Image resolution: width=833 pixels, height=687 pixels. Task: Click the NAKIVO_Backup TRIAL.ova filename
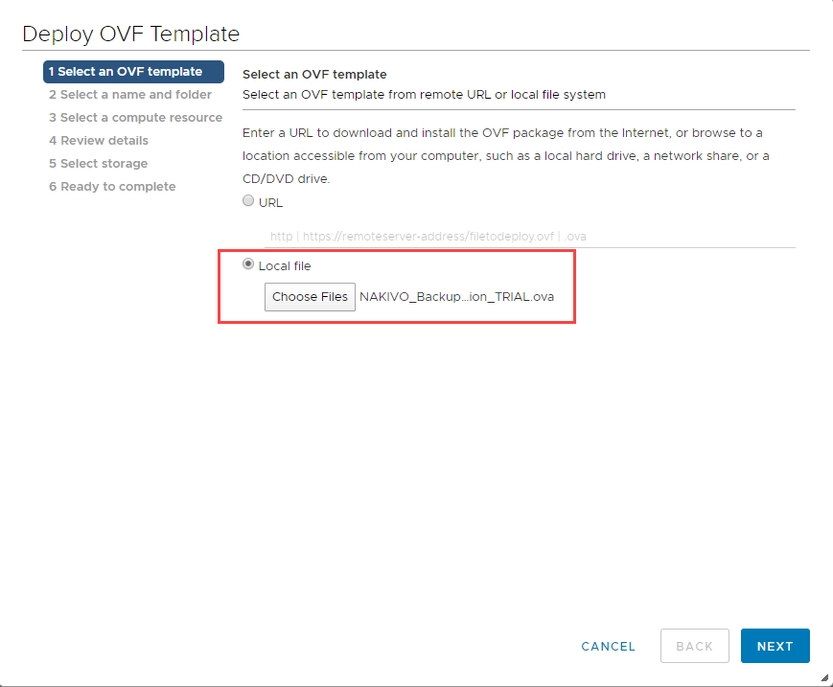457,297
